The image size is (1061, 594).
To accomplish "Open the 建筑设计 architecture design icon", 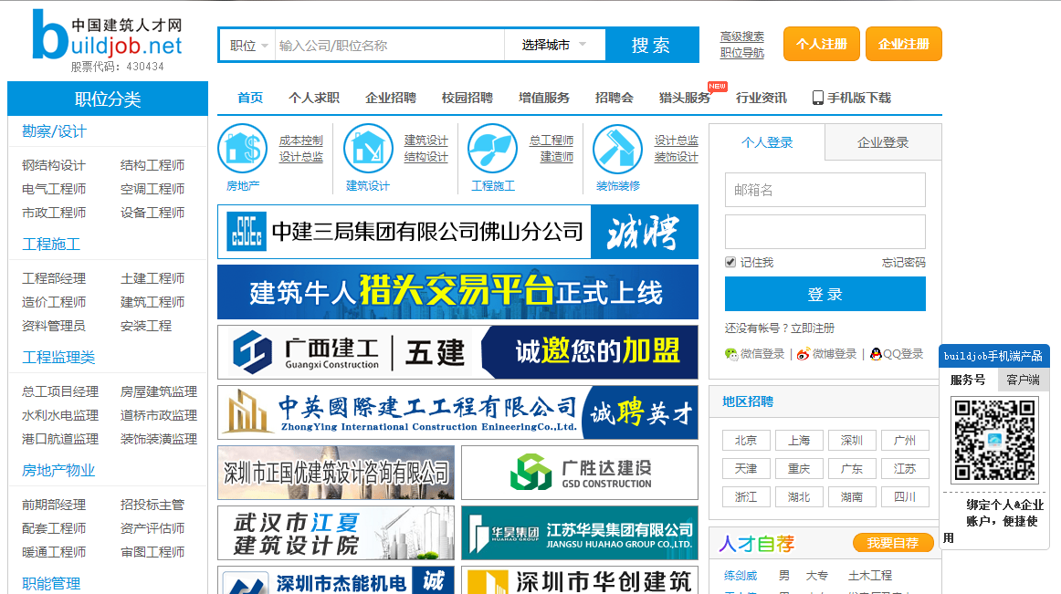I will pos(368,148).
